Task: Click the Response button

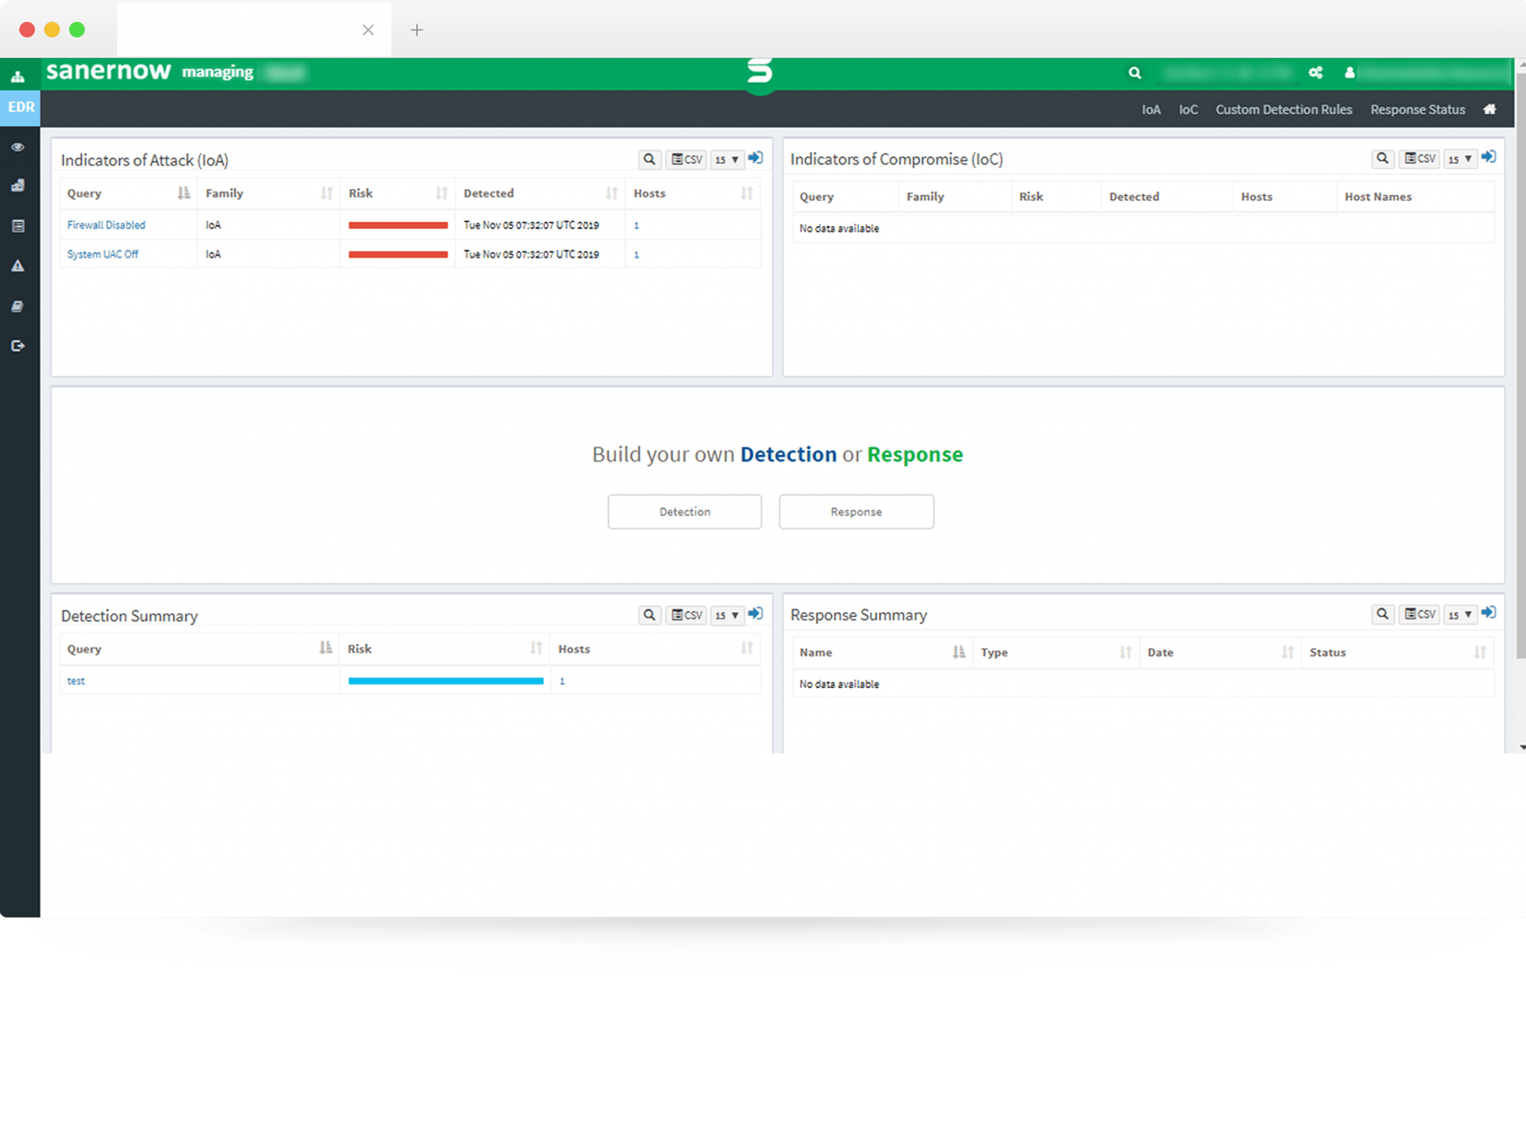Action: tap(856, 512)
